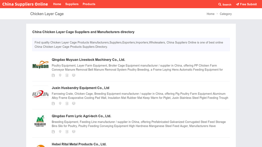Click the 'Find quality Chicken Layer Cage' description box
Image resolution: width=262 pixels, height=147 pixels.
131,44
